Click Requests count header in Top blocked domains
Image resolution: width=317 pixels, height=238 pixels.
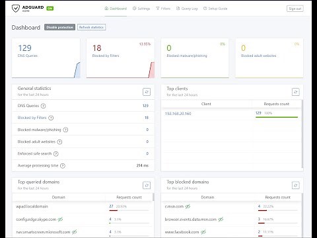tap(278, 197)
